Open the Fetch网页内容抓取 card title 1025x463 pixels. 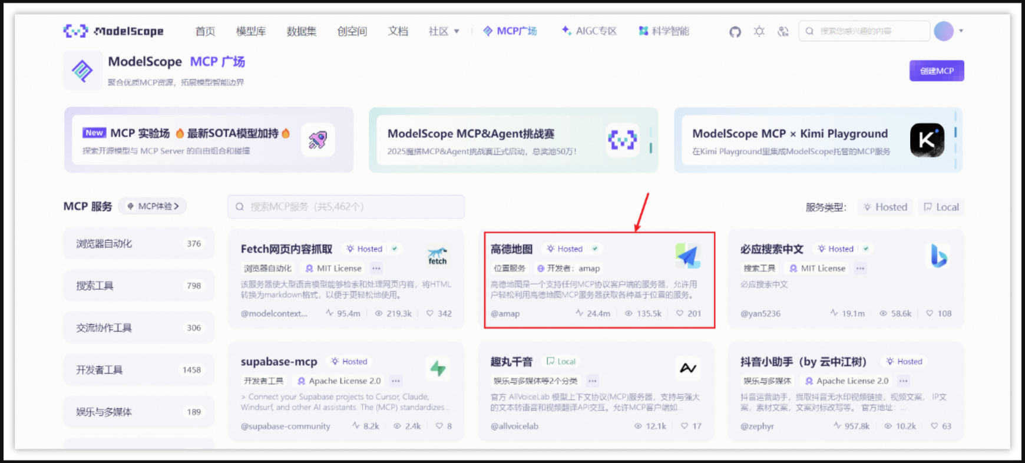(286, 249)
